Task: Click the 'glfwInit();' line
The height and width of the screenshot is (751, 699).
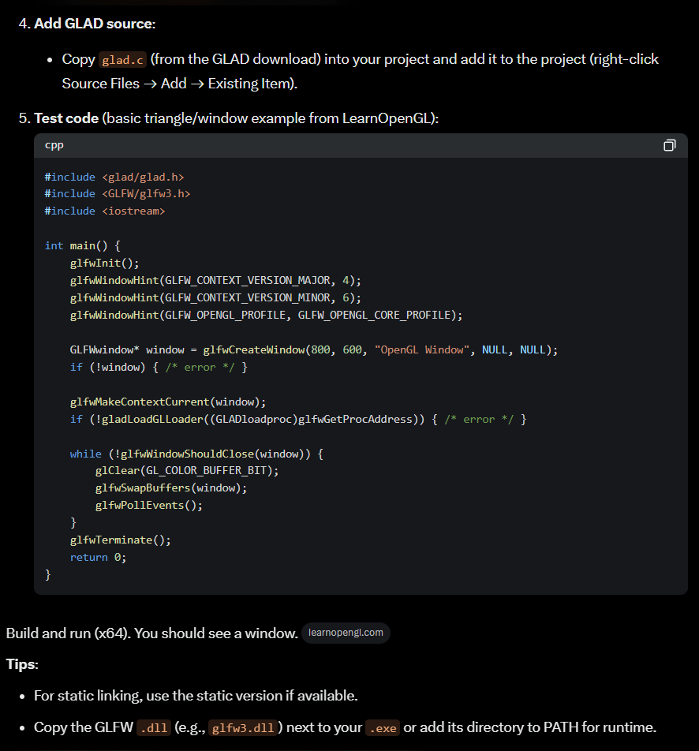Action: (104, 263)
